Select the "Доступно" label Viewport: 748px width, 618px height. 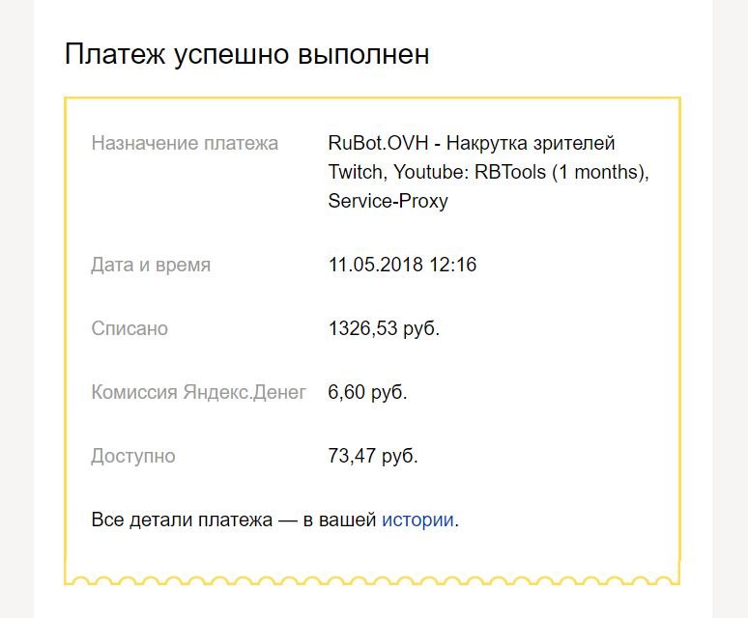coord(133,456)
